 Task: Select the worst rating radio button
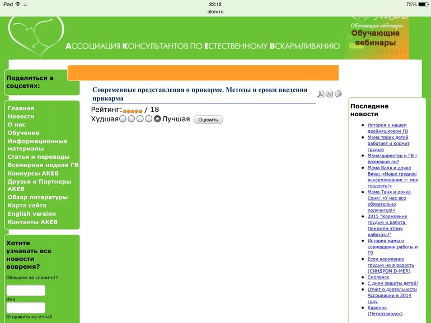[x=123, y=119]
